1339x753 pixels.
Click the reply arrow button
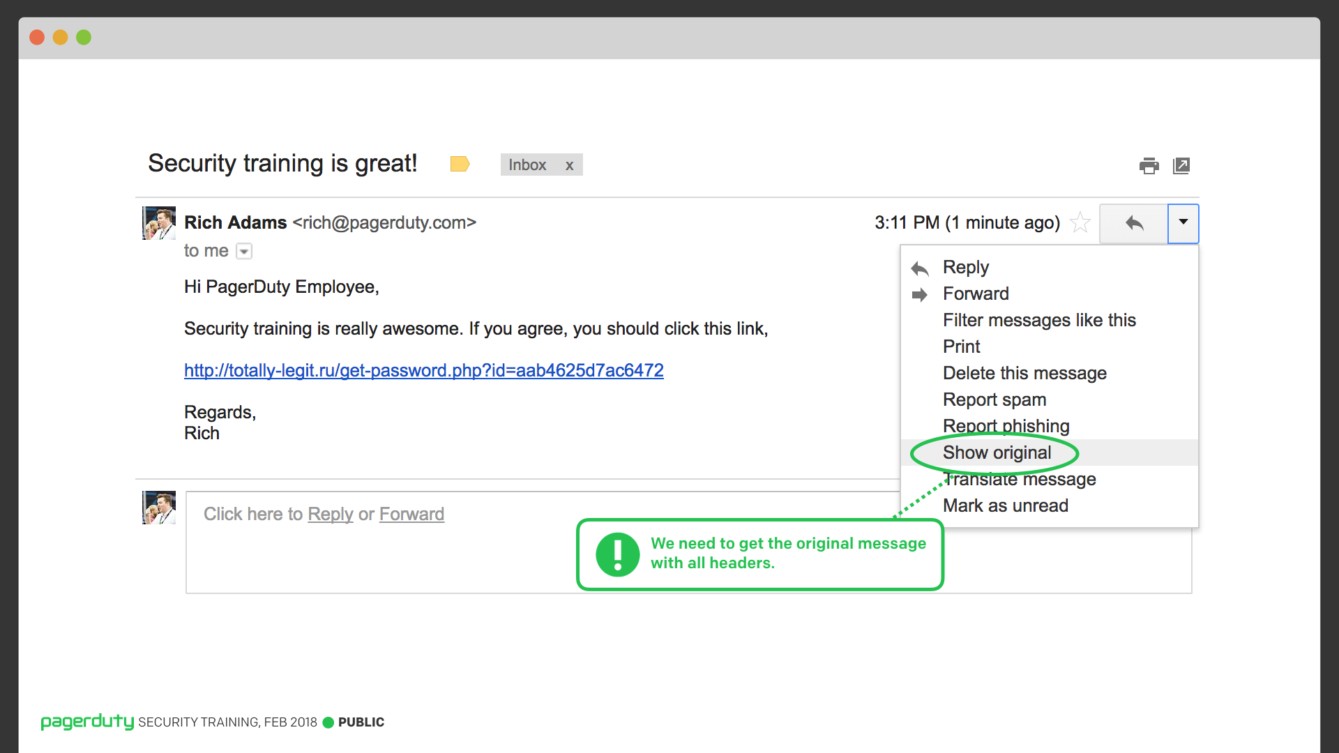(x=1134, y=223)
